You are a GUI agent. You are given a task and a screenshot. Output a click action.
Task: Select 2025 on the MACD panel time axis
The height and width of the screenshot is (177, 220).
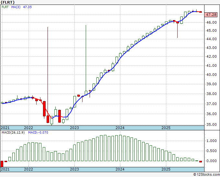166,169
